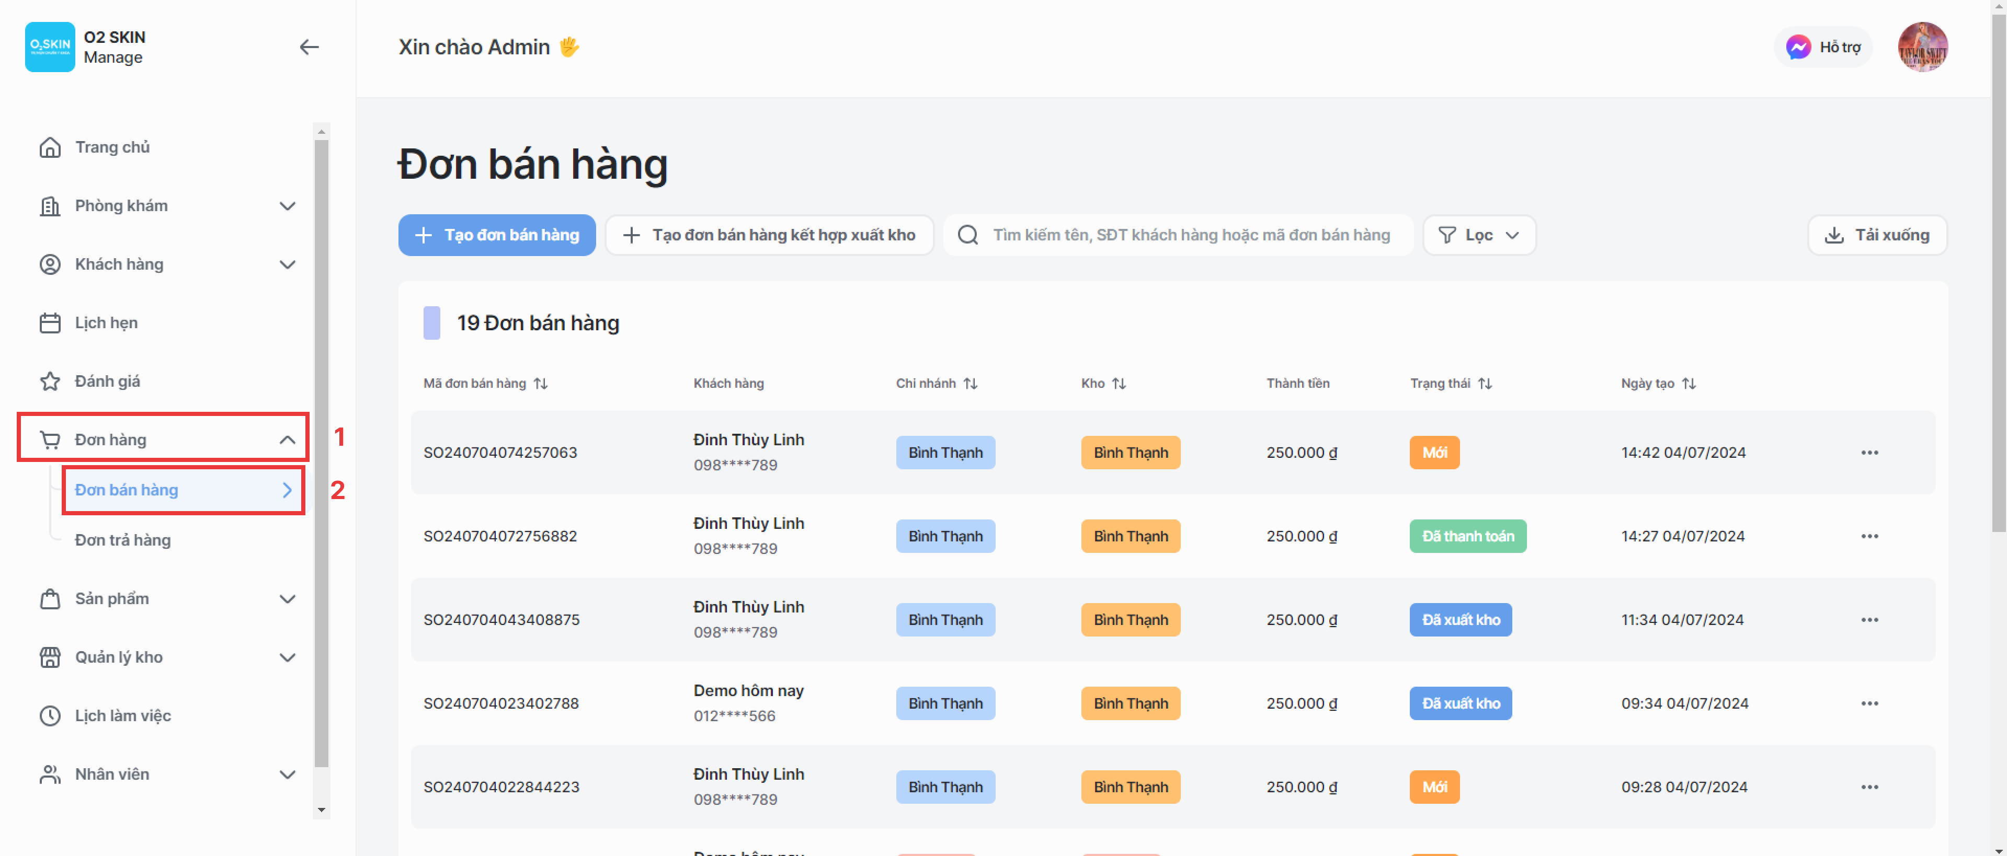The width and height of the screenshot is (2007, 856).
Task: Open Trang chủ home icon
Action: pyautogui.click(x=50, y=147)
